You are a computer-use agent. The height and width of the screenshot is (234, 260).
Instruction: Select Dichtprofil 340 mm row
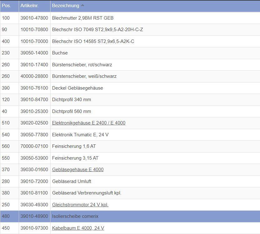click(71, 100)
